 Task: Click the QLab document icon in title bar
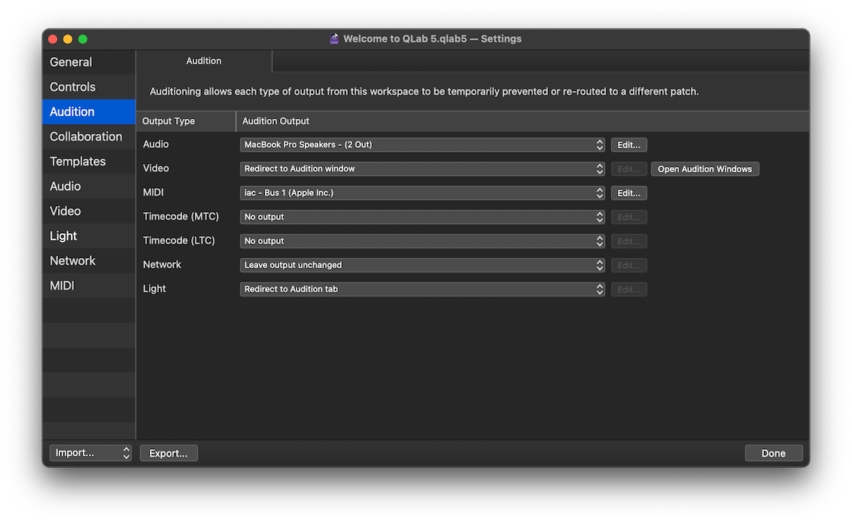334,38
